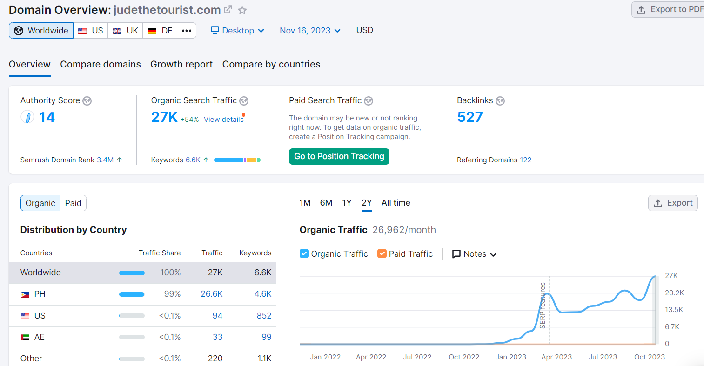Uncheck the Paid Traffic checkbox
The image size is (704, 366).
(382, 253)
